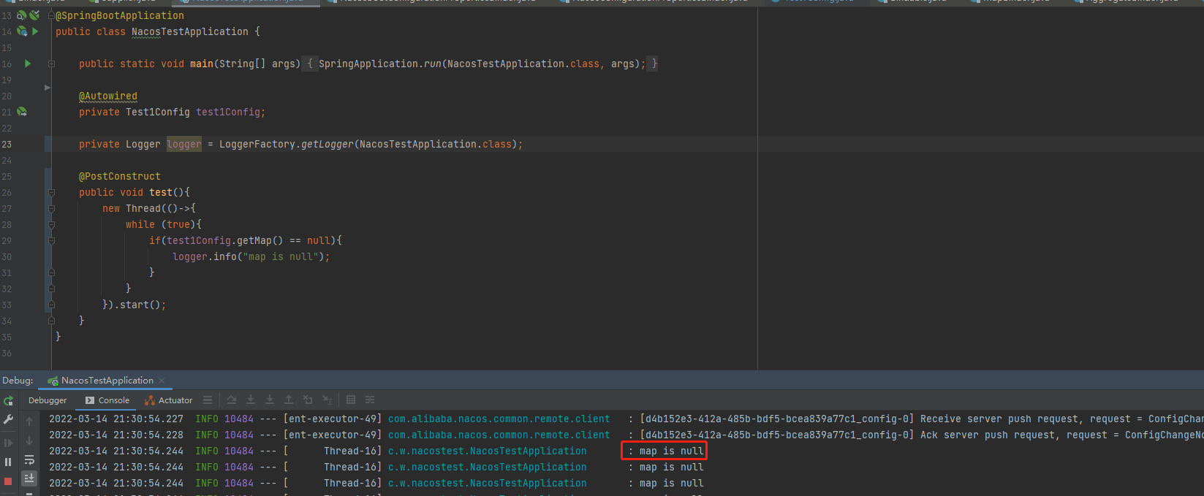Open com.alibaba.nacos class link in 21:30:54.227 row
The image size is (1204, 496).
[499, 419]
